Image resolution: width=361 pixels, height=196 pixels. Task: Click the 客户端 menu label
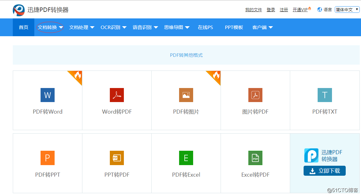tap(260, 27)
